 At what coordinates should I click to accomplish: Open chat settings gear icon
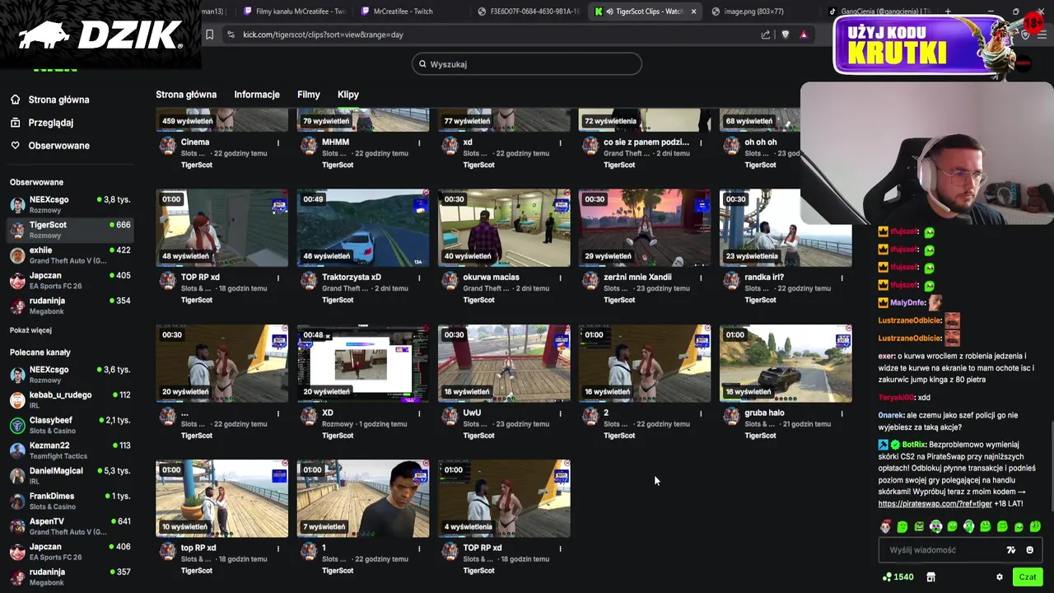(1000, 577)
